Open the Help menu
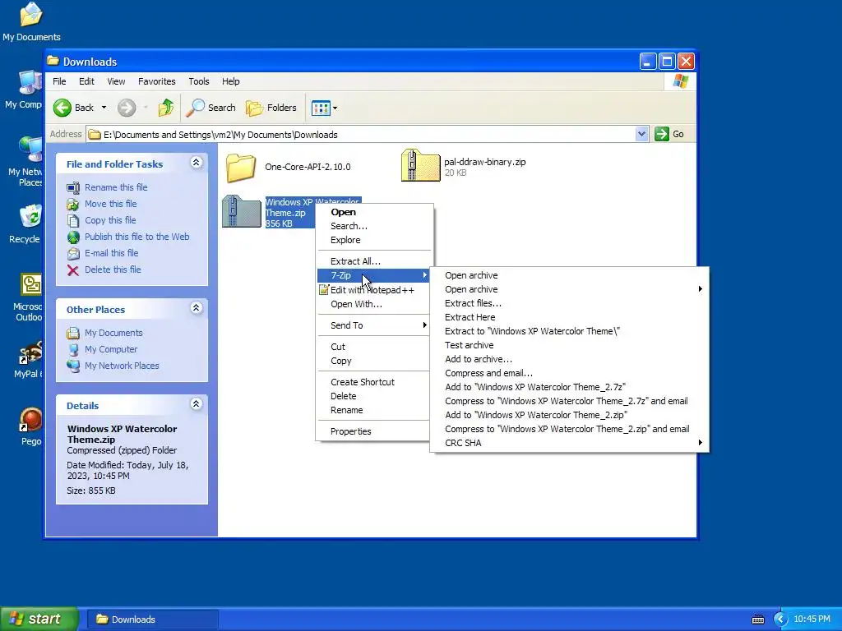Viewport: 842px width, 631px height. 231,81
